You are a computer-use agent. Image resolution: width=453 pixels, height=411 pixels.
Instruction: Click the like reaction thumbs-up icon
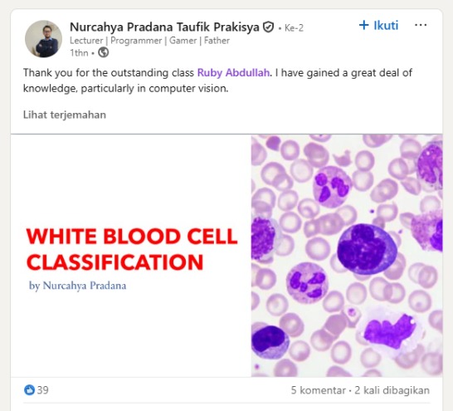click(29, 390)
